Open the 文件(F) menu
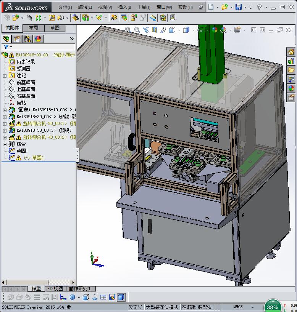 (65, 7)
